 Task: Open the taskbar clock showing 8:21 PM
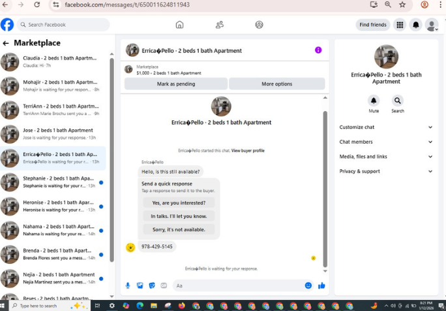point(426,306)
